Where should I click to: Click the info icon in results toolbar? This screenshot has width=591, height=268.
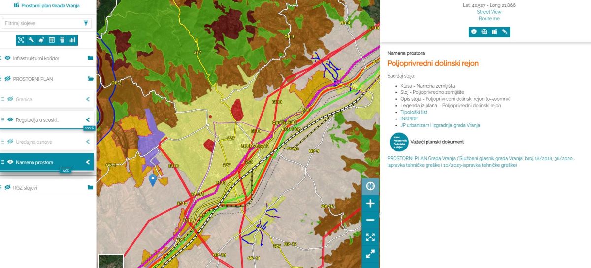[474, 32]
